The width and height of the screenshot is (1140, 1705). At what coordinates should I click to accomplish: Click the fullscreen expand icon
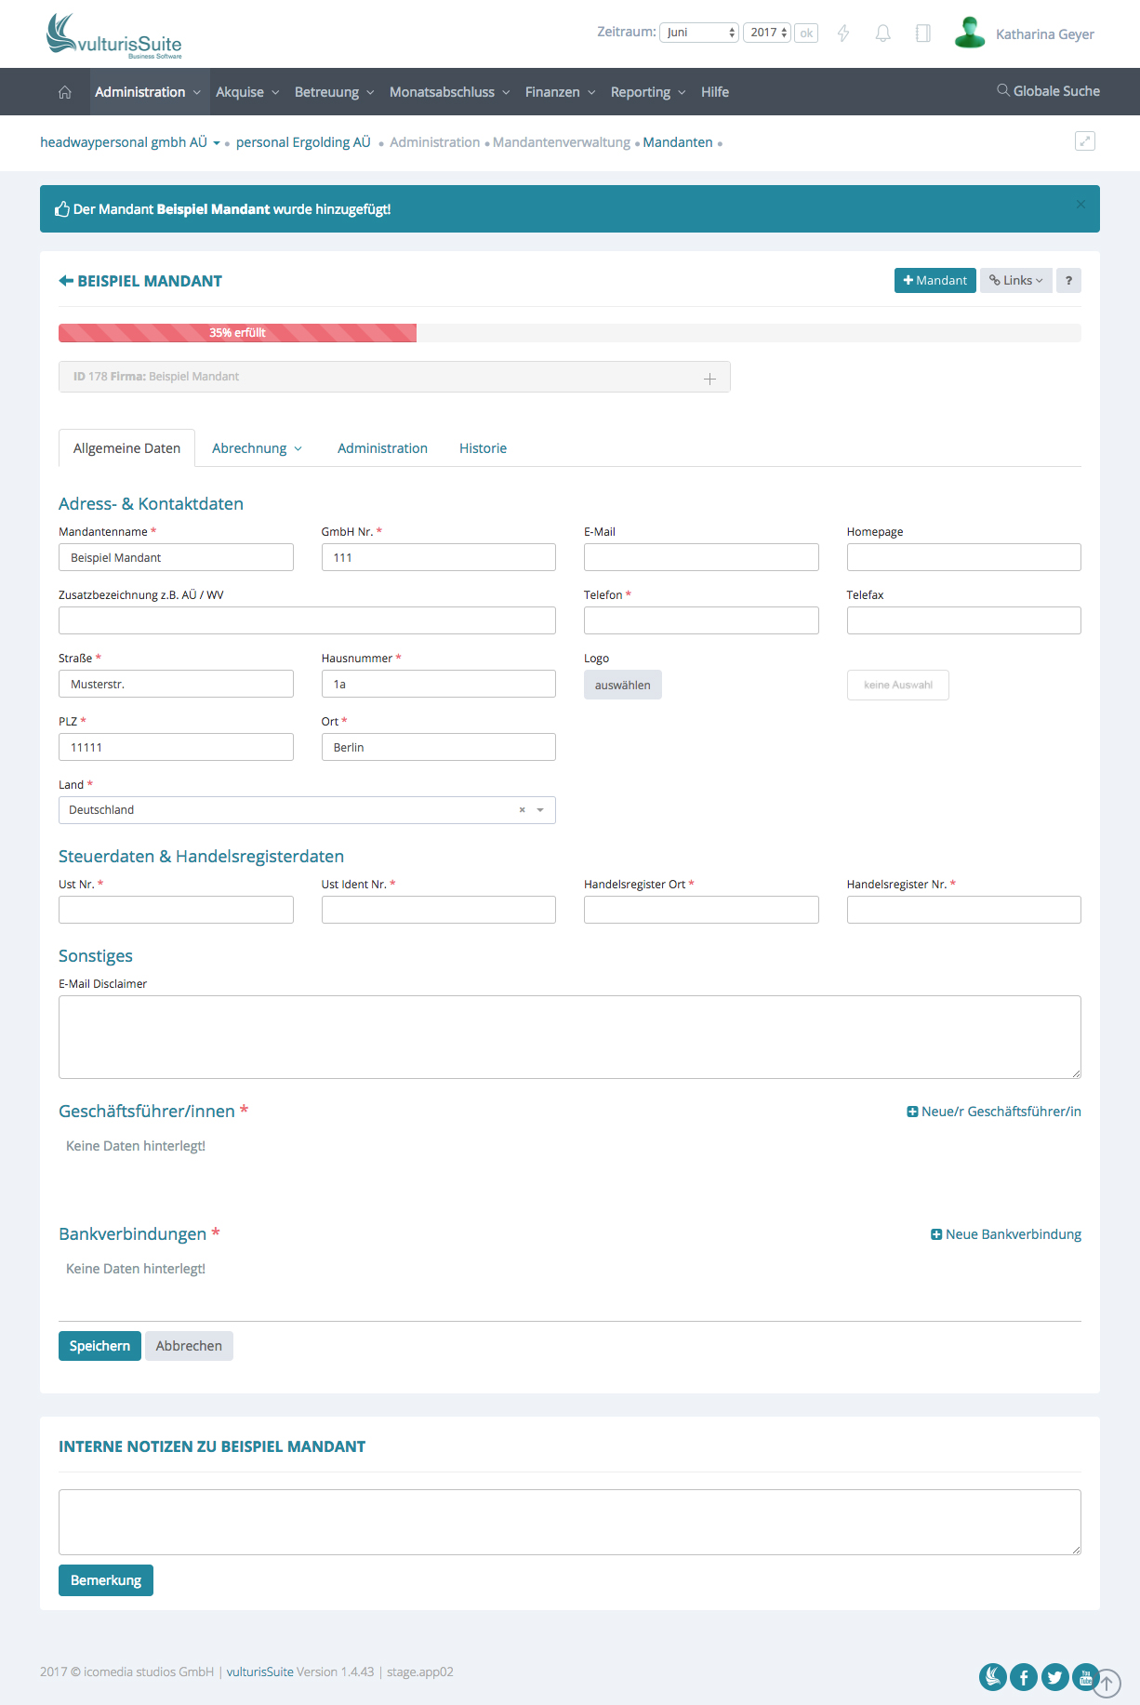[1084, 141]
